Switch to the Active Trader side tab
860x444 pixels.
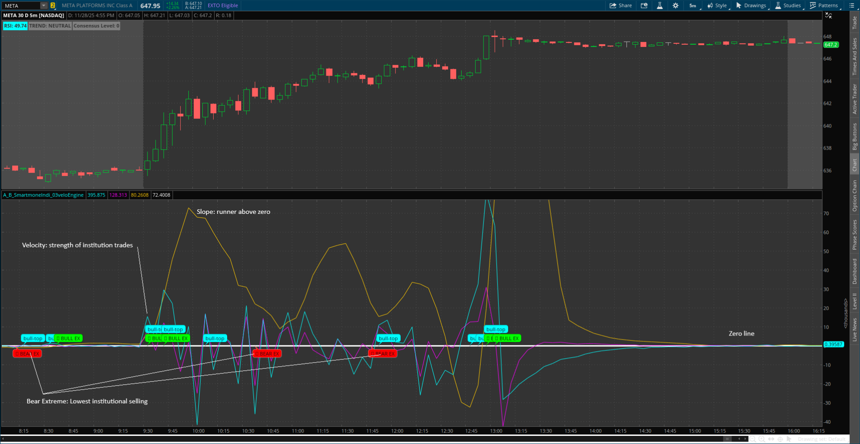[855, 99]
